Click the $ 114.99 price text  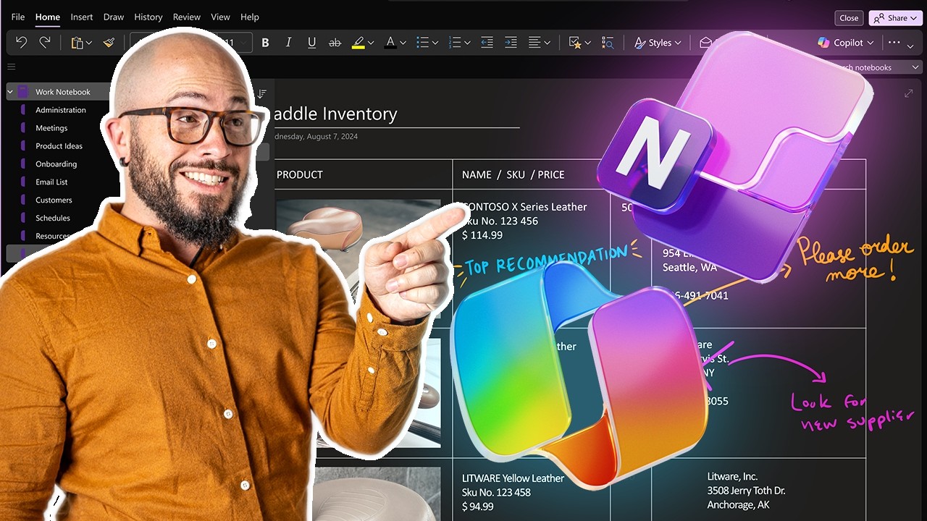click(x=482, y=235)
